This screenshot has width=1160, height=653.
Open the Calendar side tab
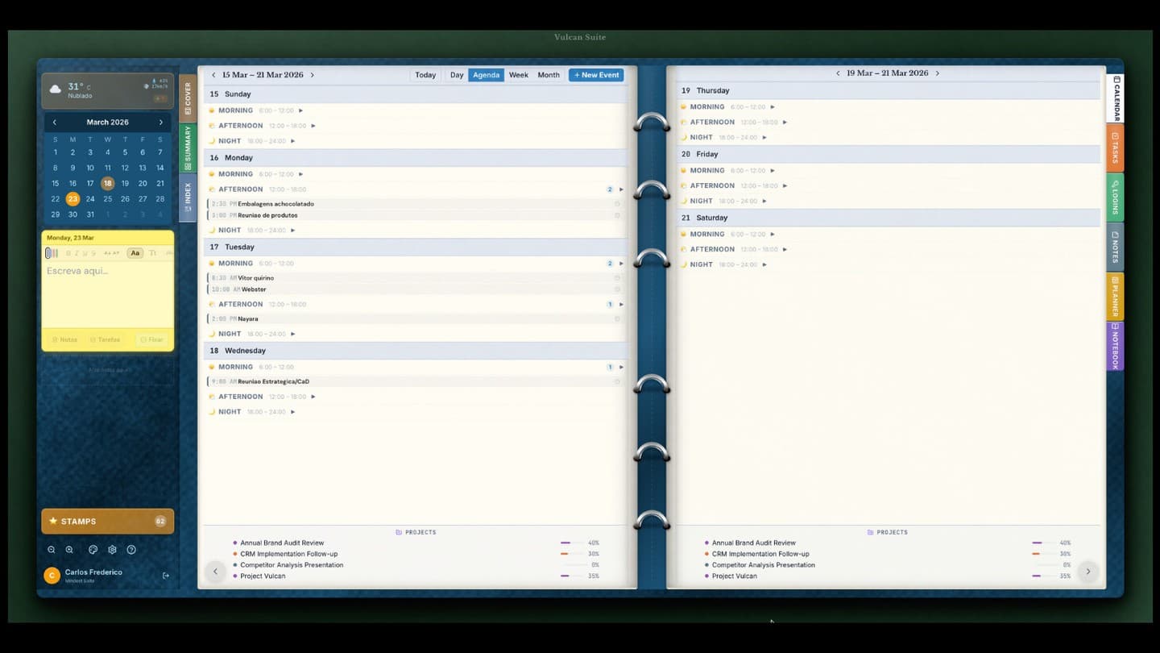pos(1116,98)
